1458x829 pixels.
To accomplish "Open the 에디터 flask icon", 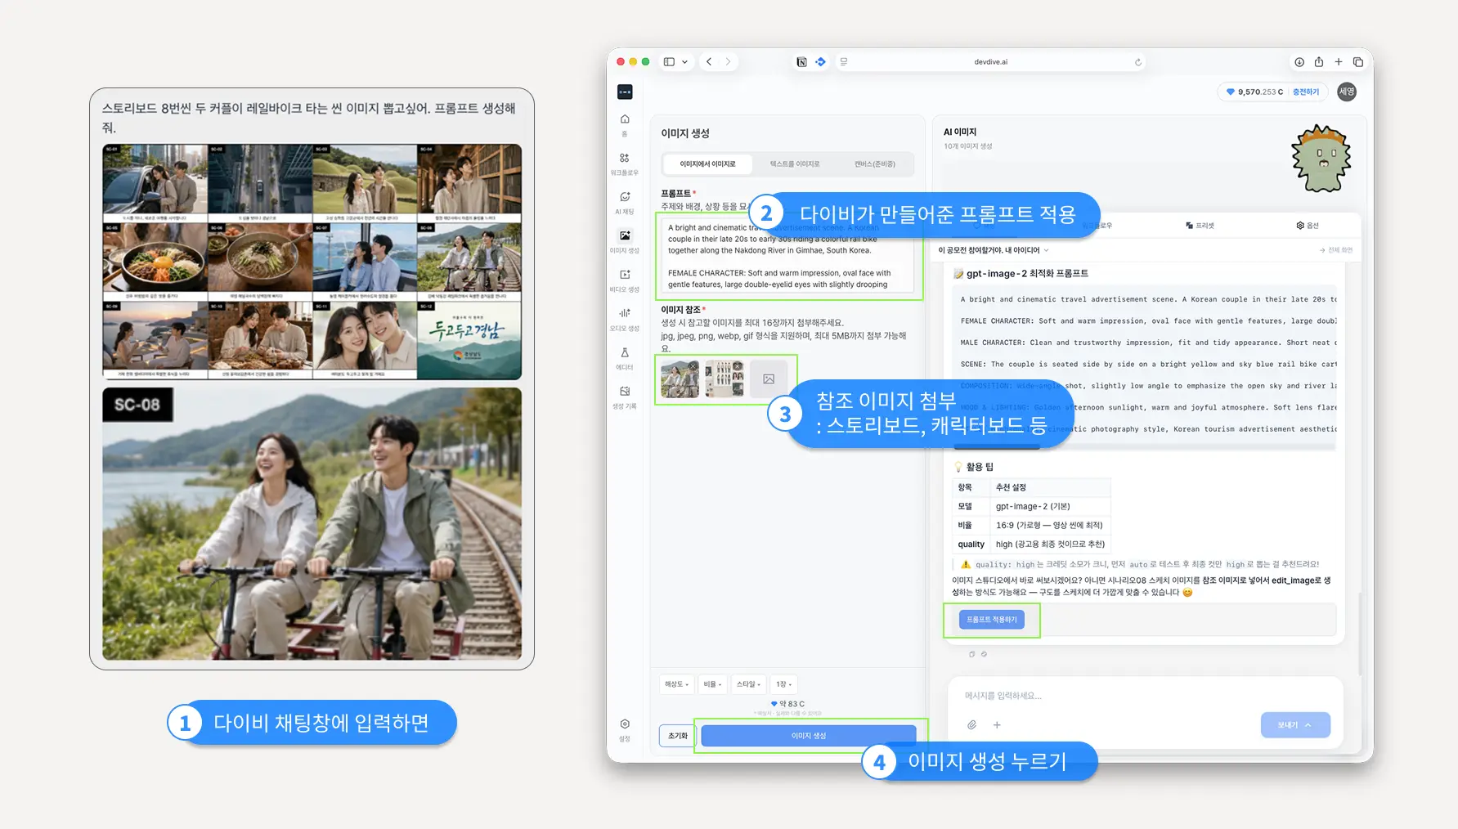I will tap(625, 357).
